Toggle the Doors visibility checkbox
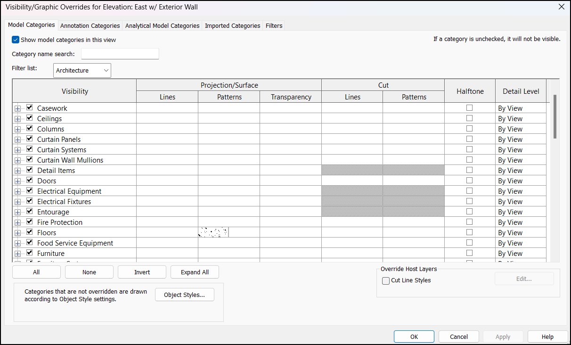The width and height of the screenshot is (571, 345). pyautogui.click(x=30, y=181)
